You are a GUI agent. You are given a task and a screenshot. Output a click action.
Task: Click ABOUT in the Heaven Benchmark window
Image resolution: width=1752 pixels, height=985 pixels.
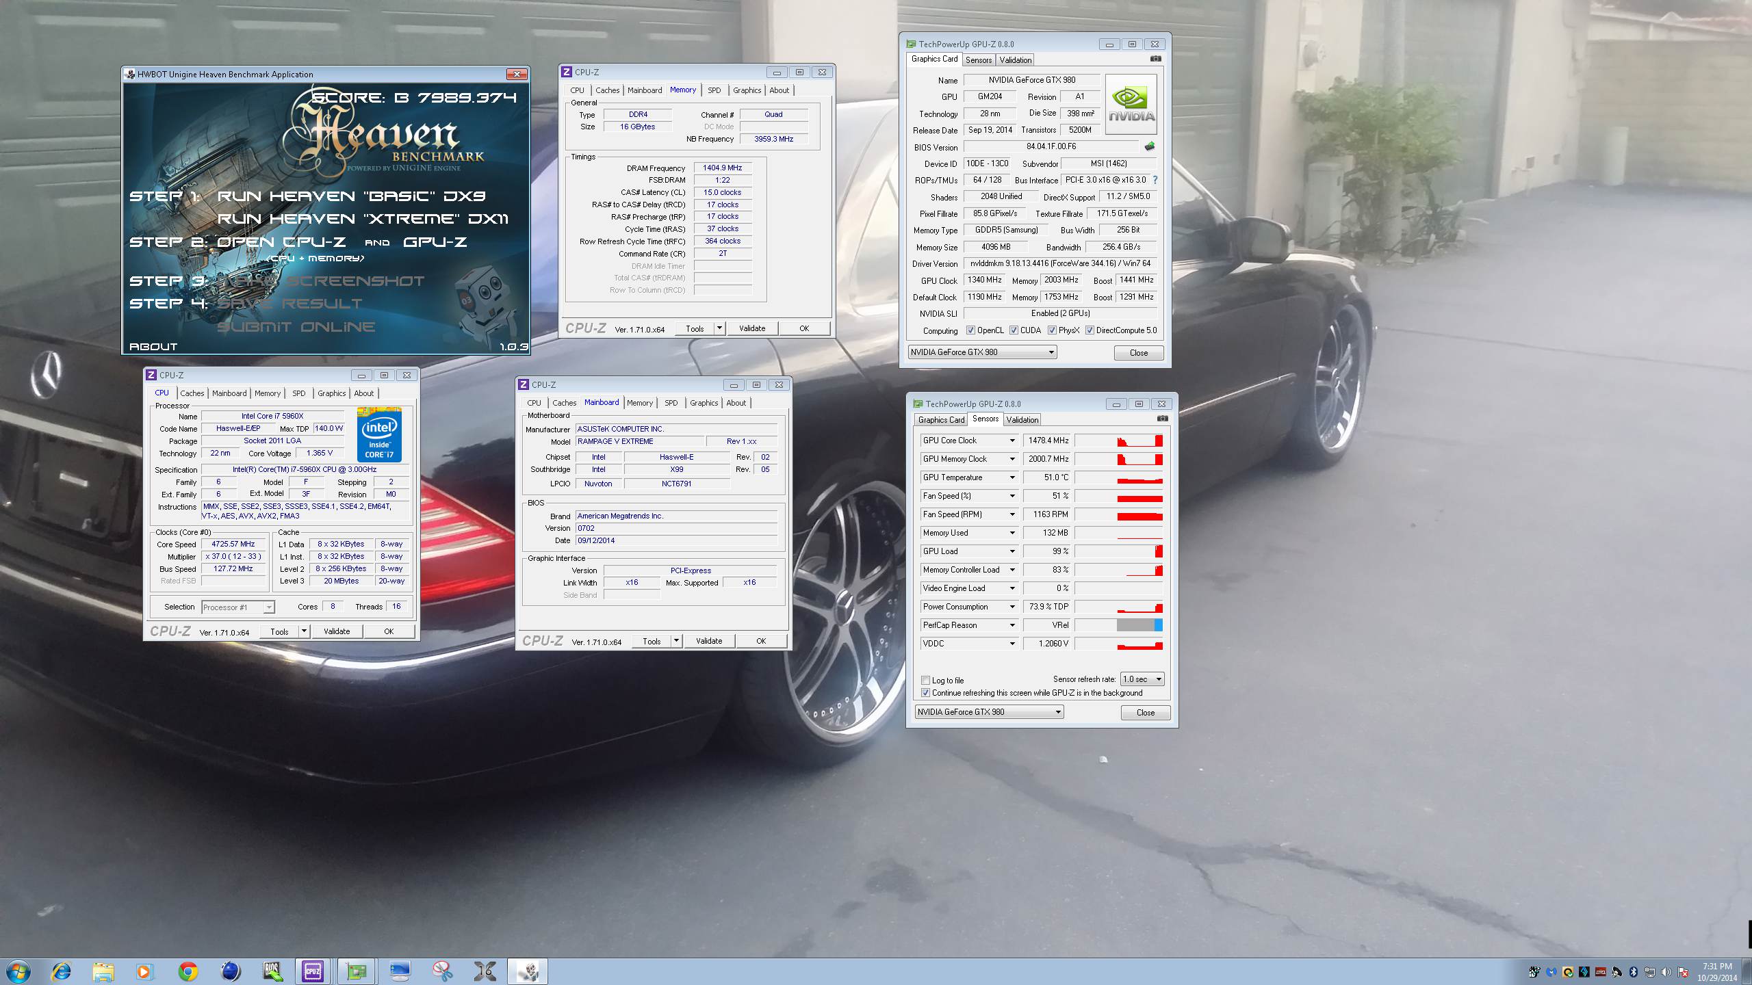[153, 347]
